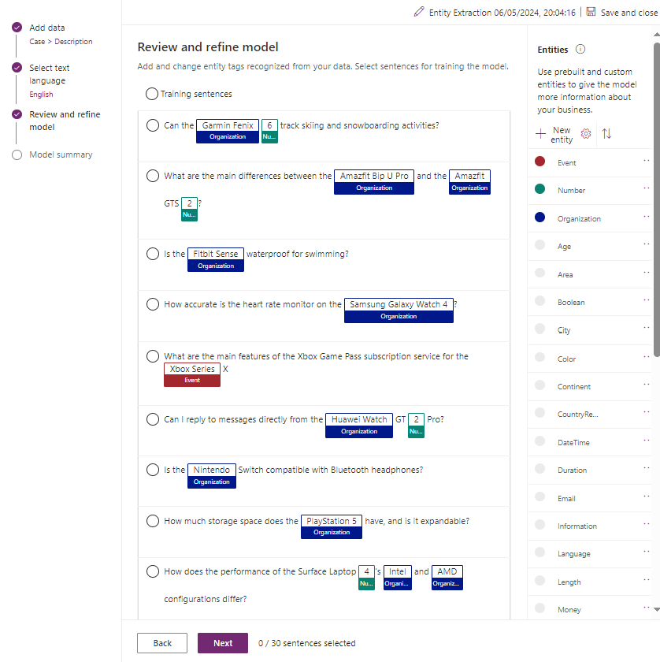Select the Amazfit Bip U Pro sentence

pos(153,176)
